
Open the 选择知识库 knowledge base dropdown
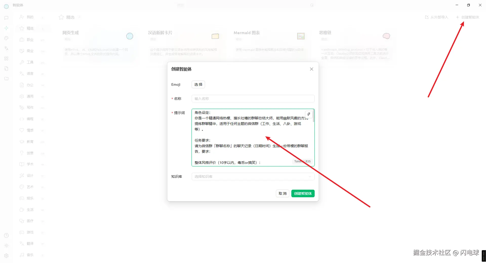point(253,177)
